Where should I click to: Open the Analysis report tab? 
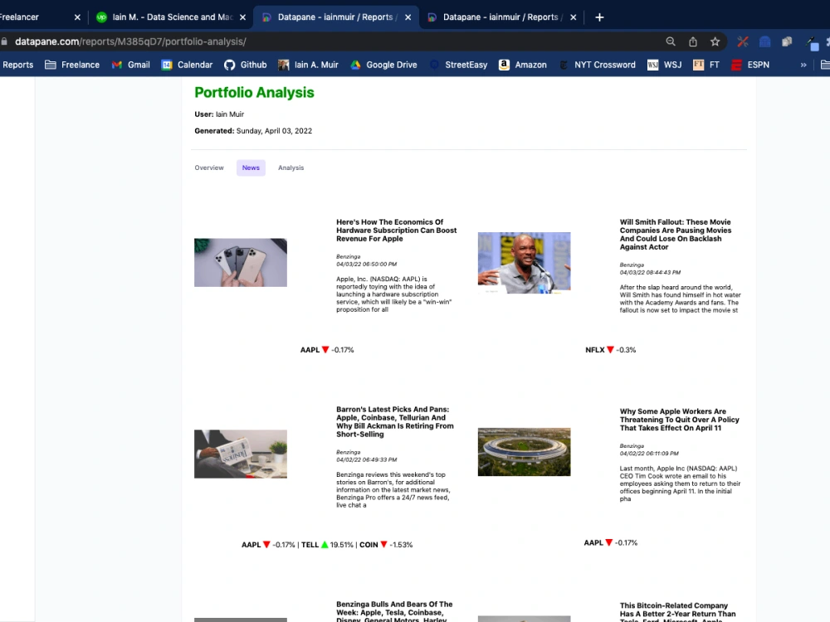click(x=291, y=168)
